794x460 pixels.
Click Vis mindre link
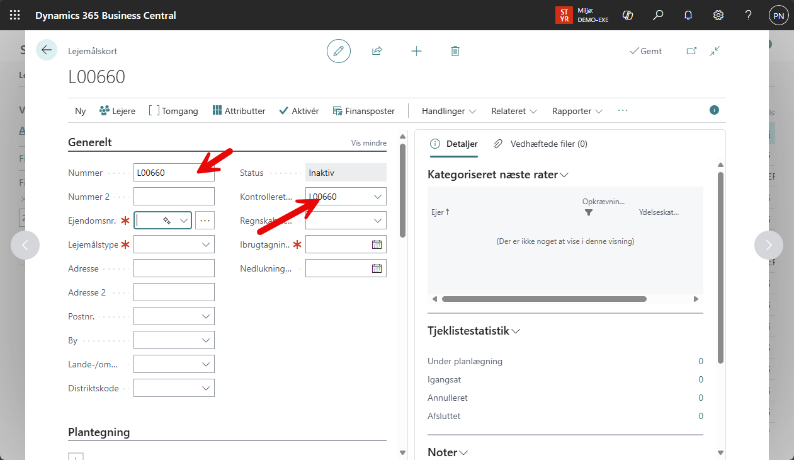click(x=368, y=143)
